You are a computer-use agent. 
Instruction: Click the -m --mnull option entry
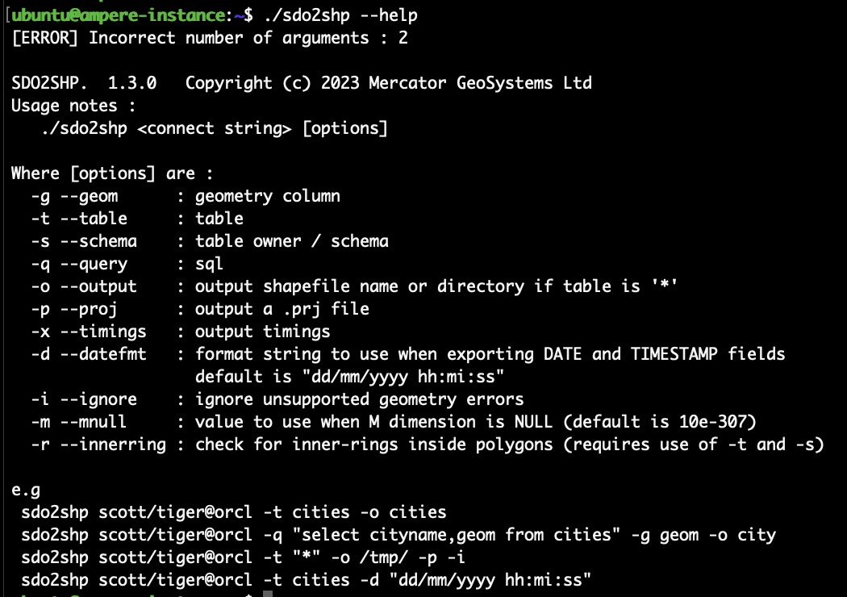[x=394, y=422]
